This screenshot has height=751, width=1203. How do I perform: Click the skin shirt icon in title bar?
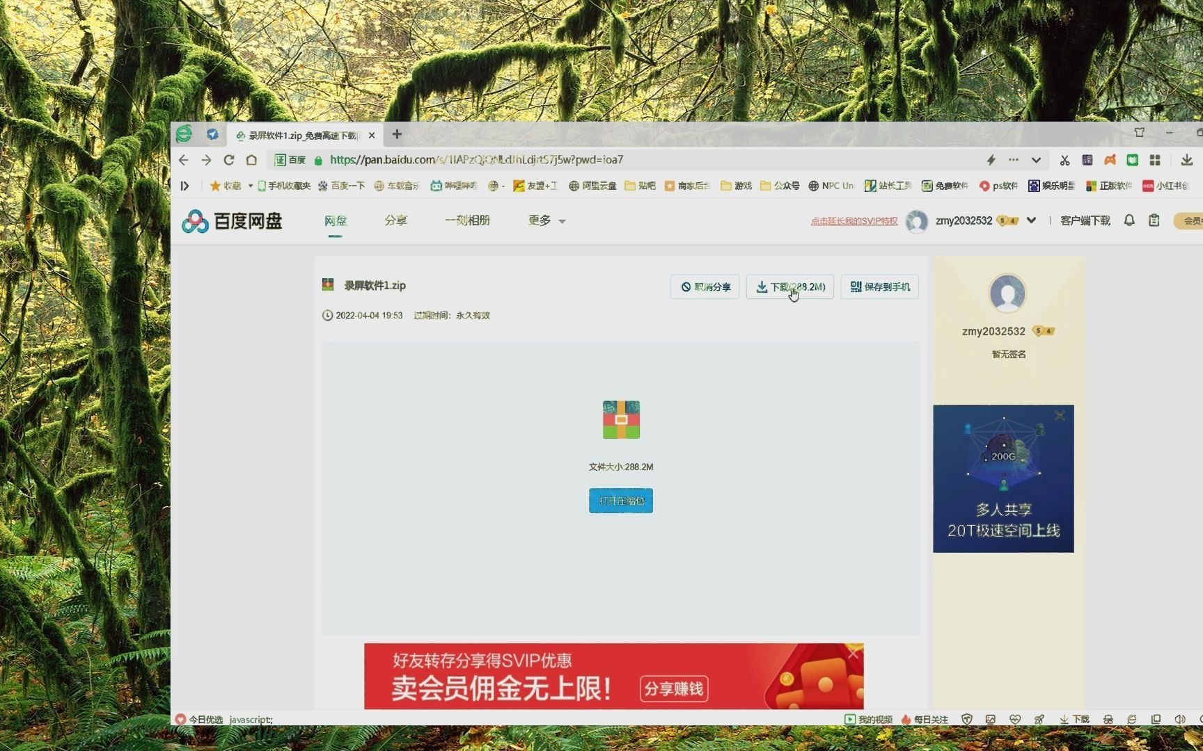pyautogui.click(x=1140, y=132)
